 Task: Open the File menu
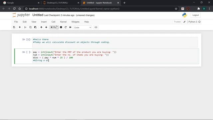[16, 22]
